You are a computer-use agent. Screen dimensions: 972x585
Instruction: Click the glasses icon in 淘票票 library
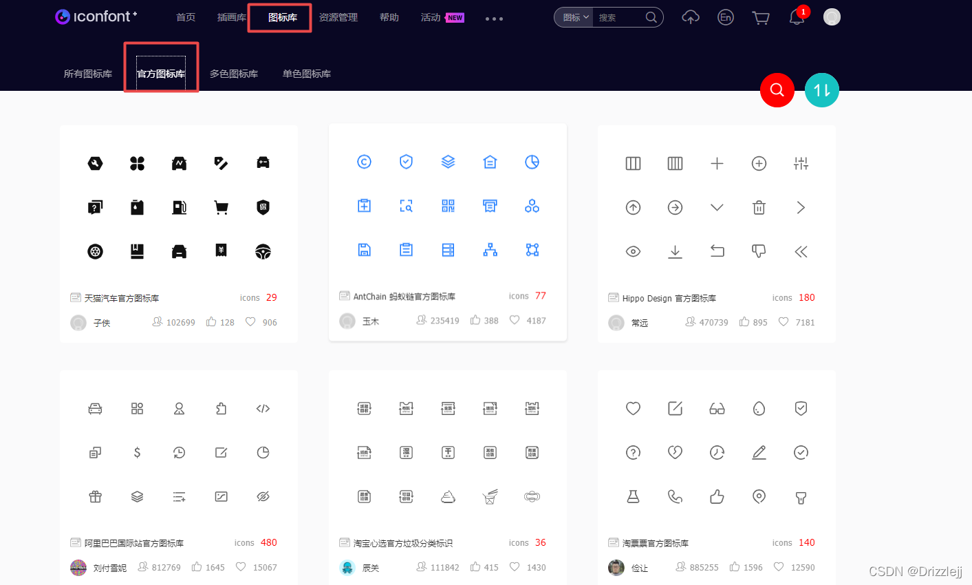(x=717, y=408)
